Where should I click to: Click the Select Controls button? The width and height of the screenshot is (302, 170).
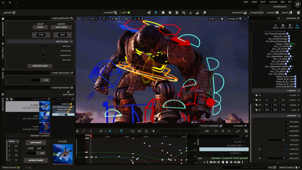pyautogui.click(x=36, y=160)
